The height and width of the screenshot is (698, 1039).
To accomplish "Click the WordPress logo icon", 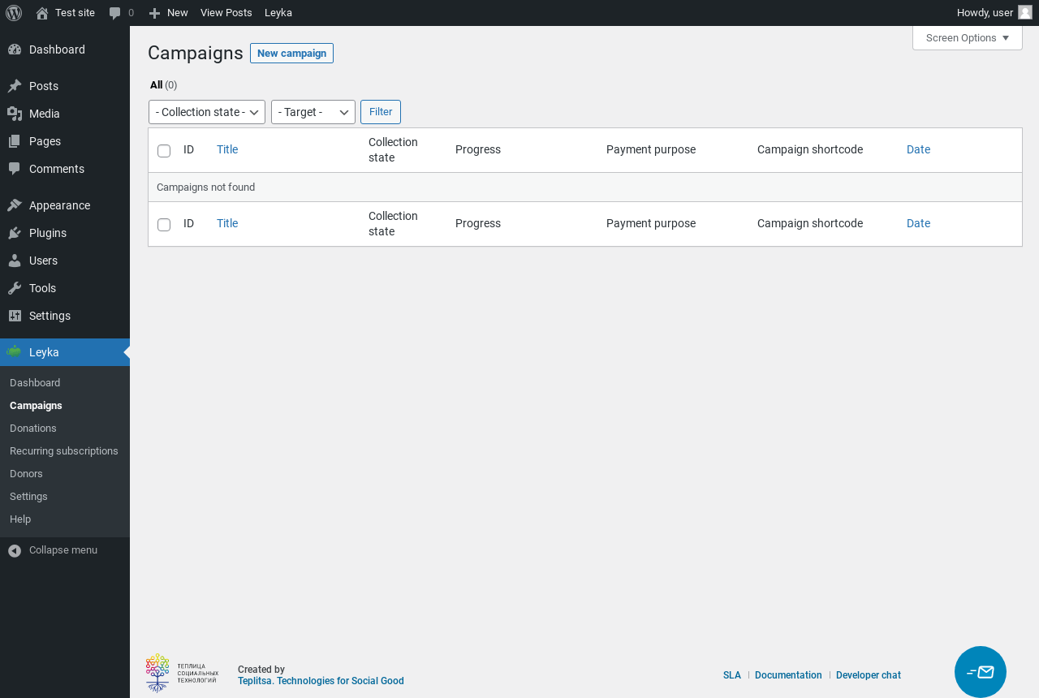I will (x=14, y=13).
